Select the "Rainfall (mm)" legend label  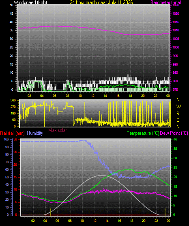(12, 133)
